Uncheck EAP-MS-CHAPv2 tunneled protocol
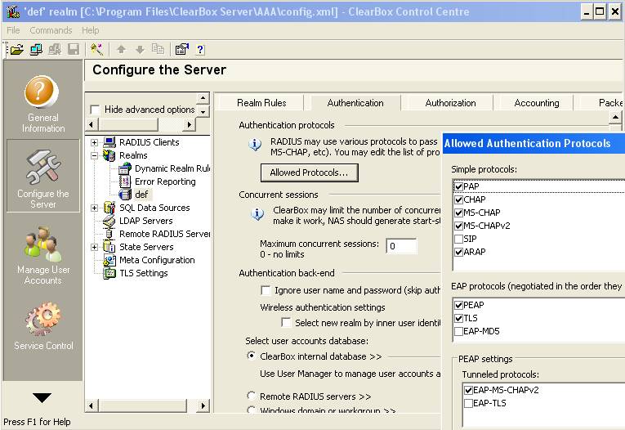Screen dimensions: 625x430 click(468, 390)
